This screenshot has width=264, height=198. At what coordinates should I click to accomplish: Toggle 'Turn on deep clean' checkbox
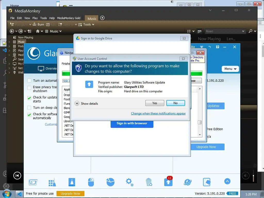pos(29,108)
